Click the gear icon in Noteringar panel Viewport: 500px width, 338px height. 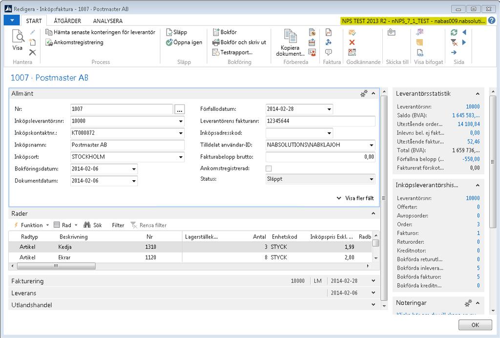coord(468,303)
